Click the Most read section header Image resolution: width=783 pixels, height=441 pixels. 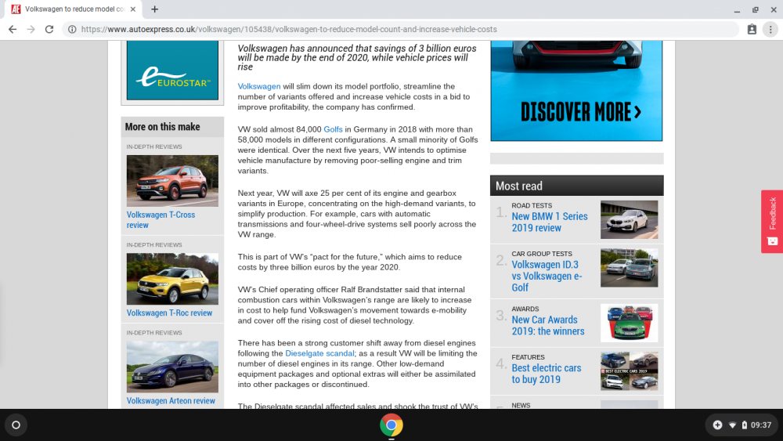coord(577,186)
